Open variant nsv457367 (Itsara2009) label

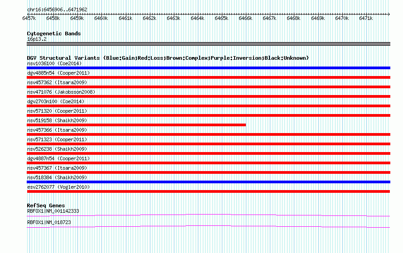[57, 168]
